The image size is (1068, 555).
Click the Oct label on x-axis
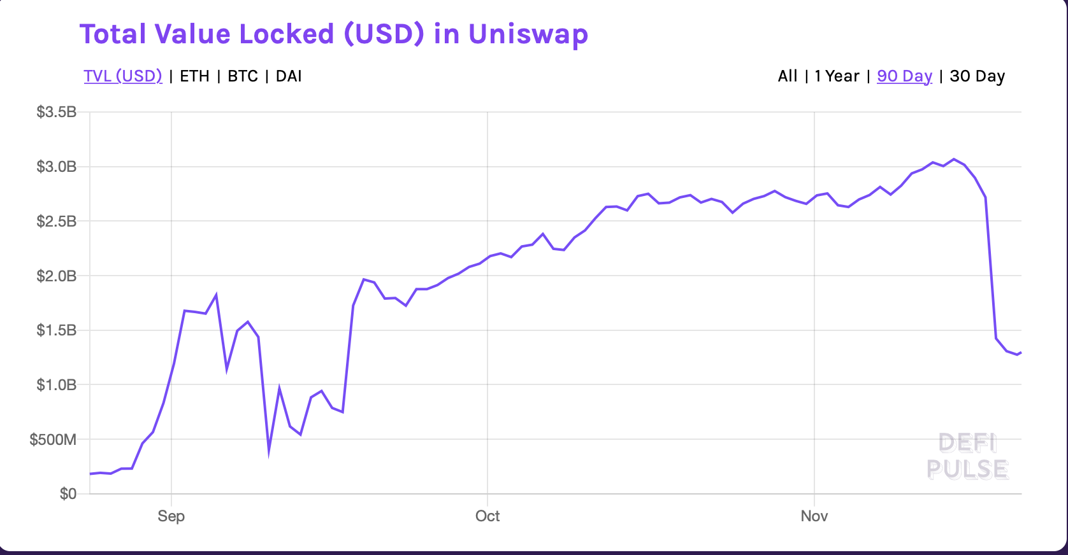pyautogui.click(x=487, y=516)
